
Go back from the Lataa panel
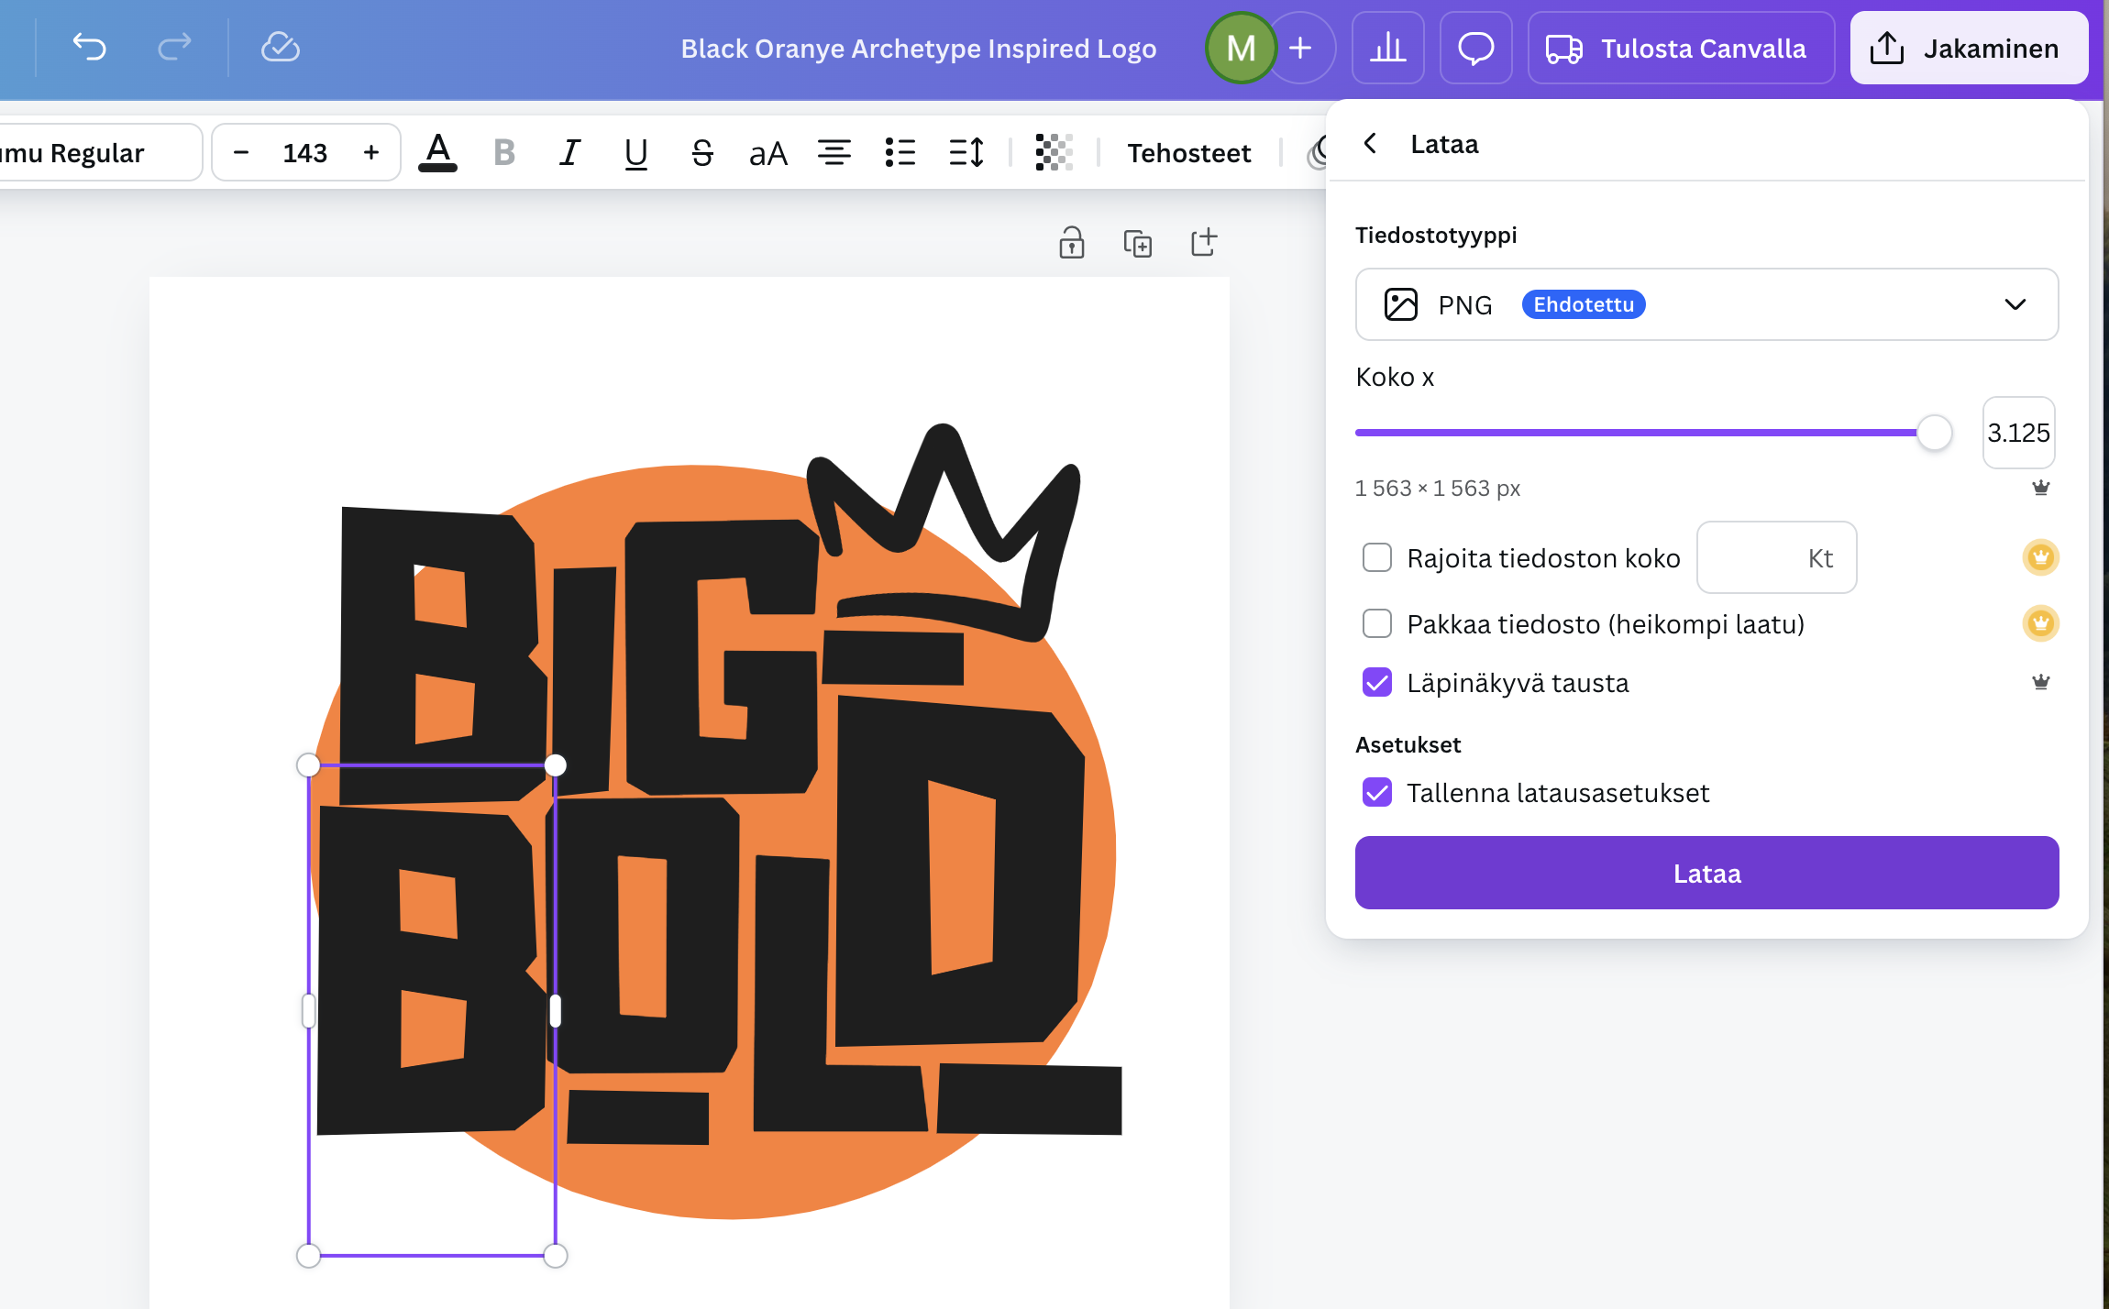coord(1370,144)
